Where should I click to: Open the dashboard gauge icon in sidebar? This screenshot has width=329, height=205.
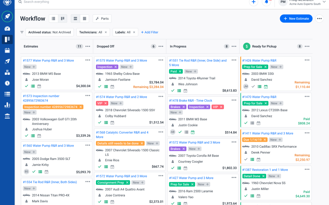tap(7, 29)
